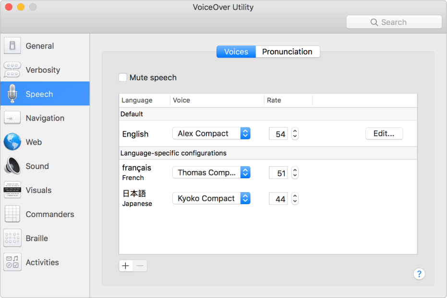Open the Alex Compact voice dropdown
The image size is (447, 298).
[211, 134]
